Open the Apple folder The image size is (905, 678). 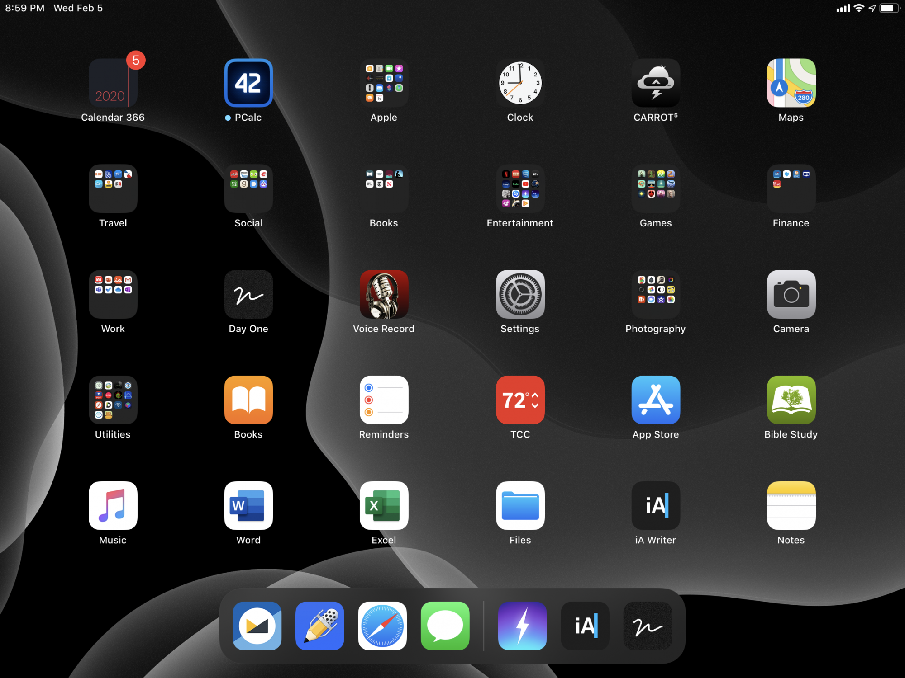(384, 83)
